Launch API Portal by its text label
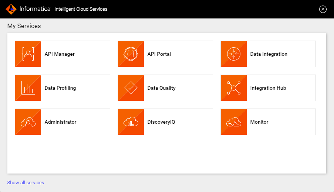Viewport: 334px width, 192px height. pyautogui.click(x=159, y=54)
